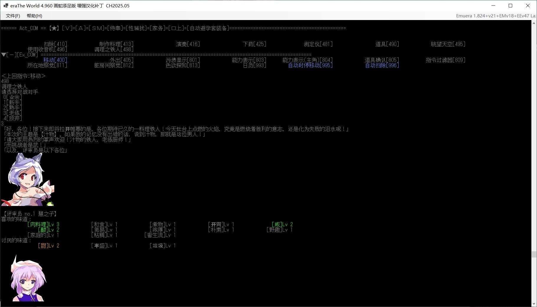Switch to the [性骚扰] command filter

[x=136, y=28]
